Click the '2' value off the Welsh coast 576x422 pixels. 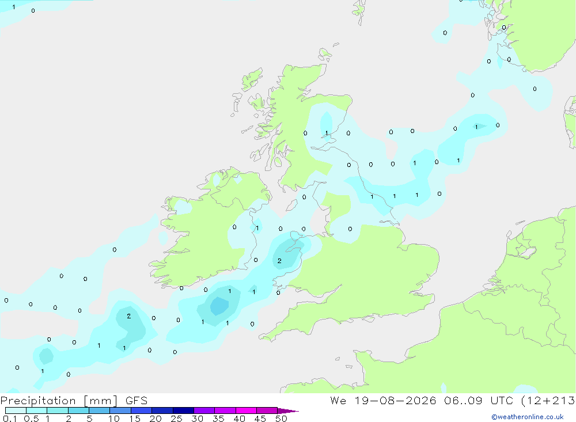click(x=279, y=261)
